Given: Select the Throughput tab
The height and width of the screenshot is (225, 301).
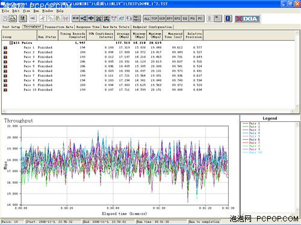Looking at the screenshot, I should (x=33, y=26).
